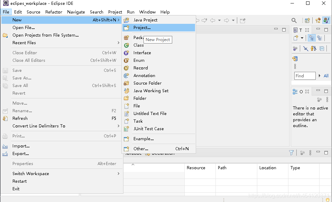This screenshot has height=202, width=332.
Task: Click the Type Hierarchy perspective icon
Action: (x=318, y=20)
